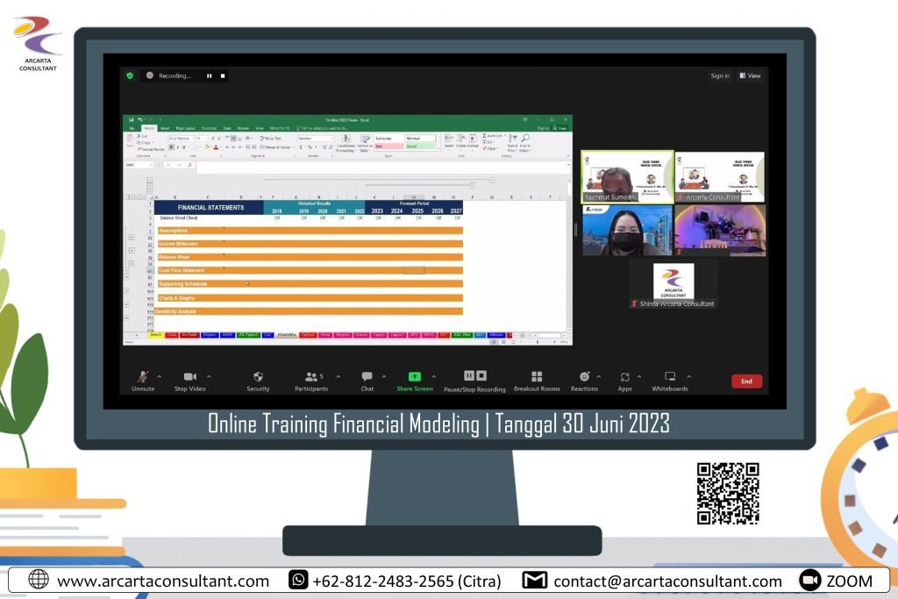Click the Sign in button

pyautogui.click(x=720, y=76)
